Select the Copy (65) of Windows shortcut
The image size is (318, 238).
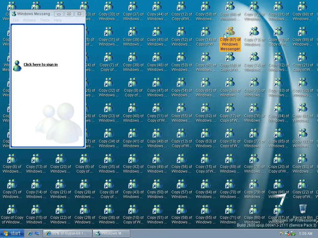click(206, 214)
